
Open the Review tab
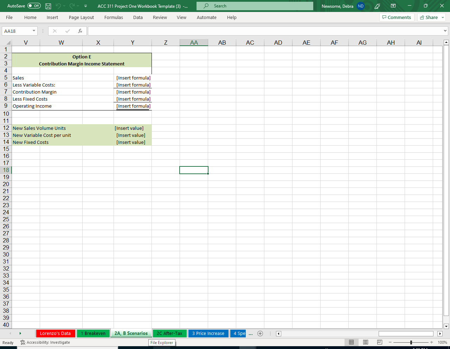160,17
